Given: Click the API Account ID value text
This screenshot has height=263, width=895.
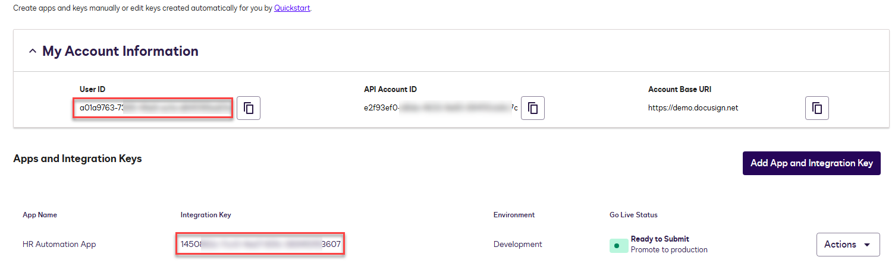Looking at the screenshot, I should tap(440, 108).
